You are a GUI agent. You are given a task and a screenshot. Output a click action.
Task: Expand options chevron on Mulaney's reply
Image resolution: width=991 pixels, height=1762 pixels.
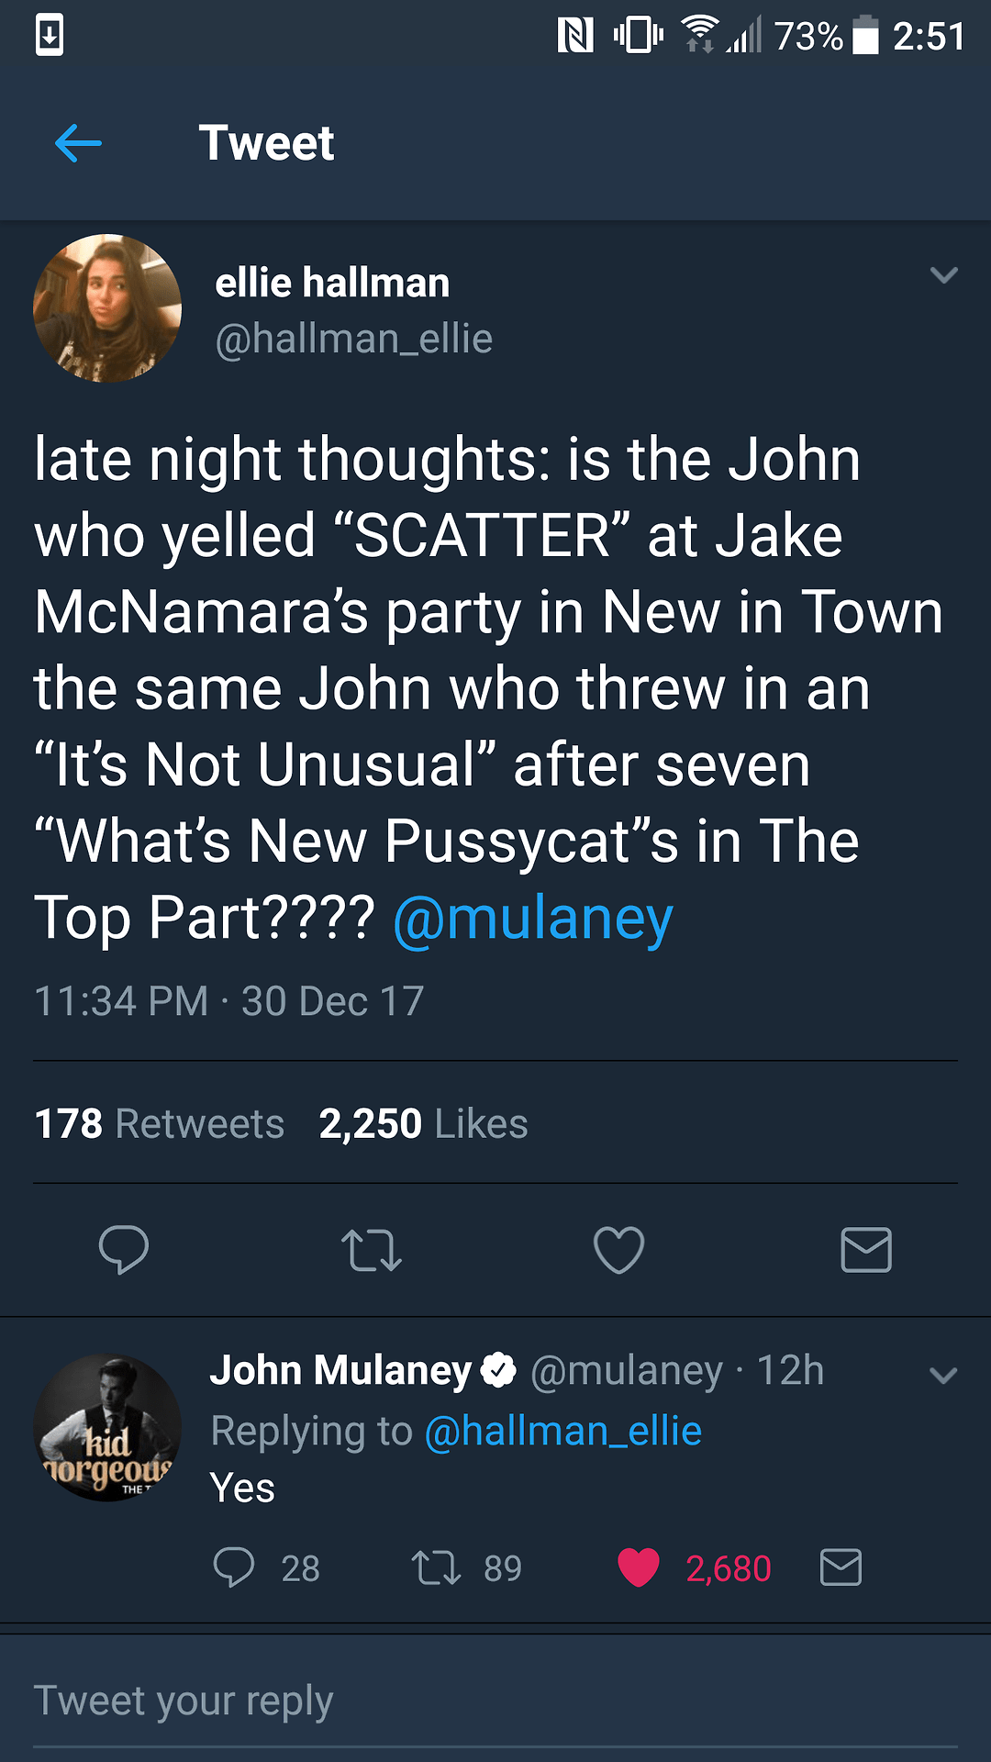coord(943,1375)
